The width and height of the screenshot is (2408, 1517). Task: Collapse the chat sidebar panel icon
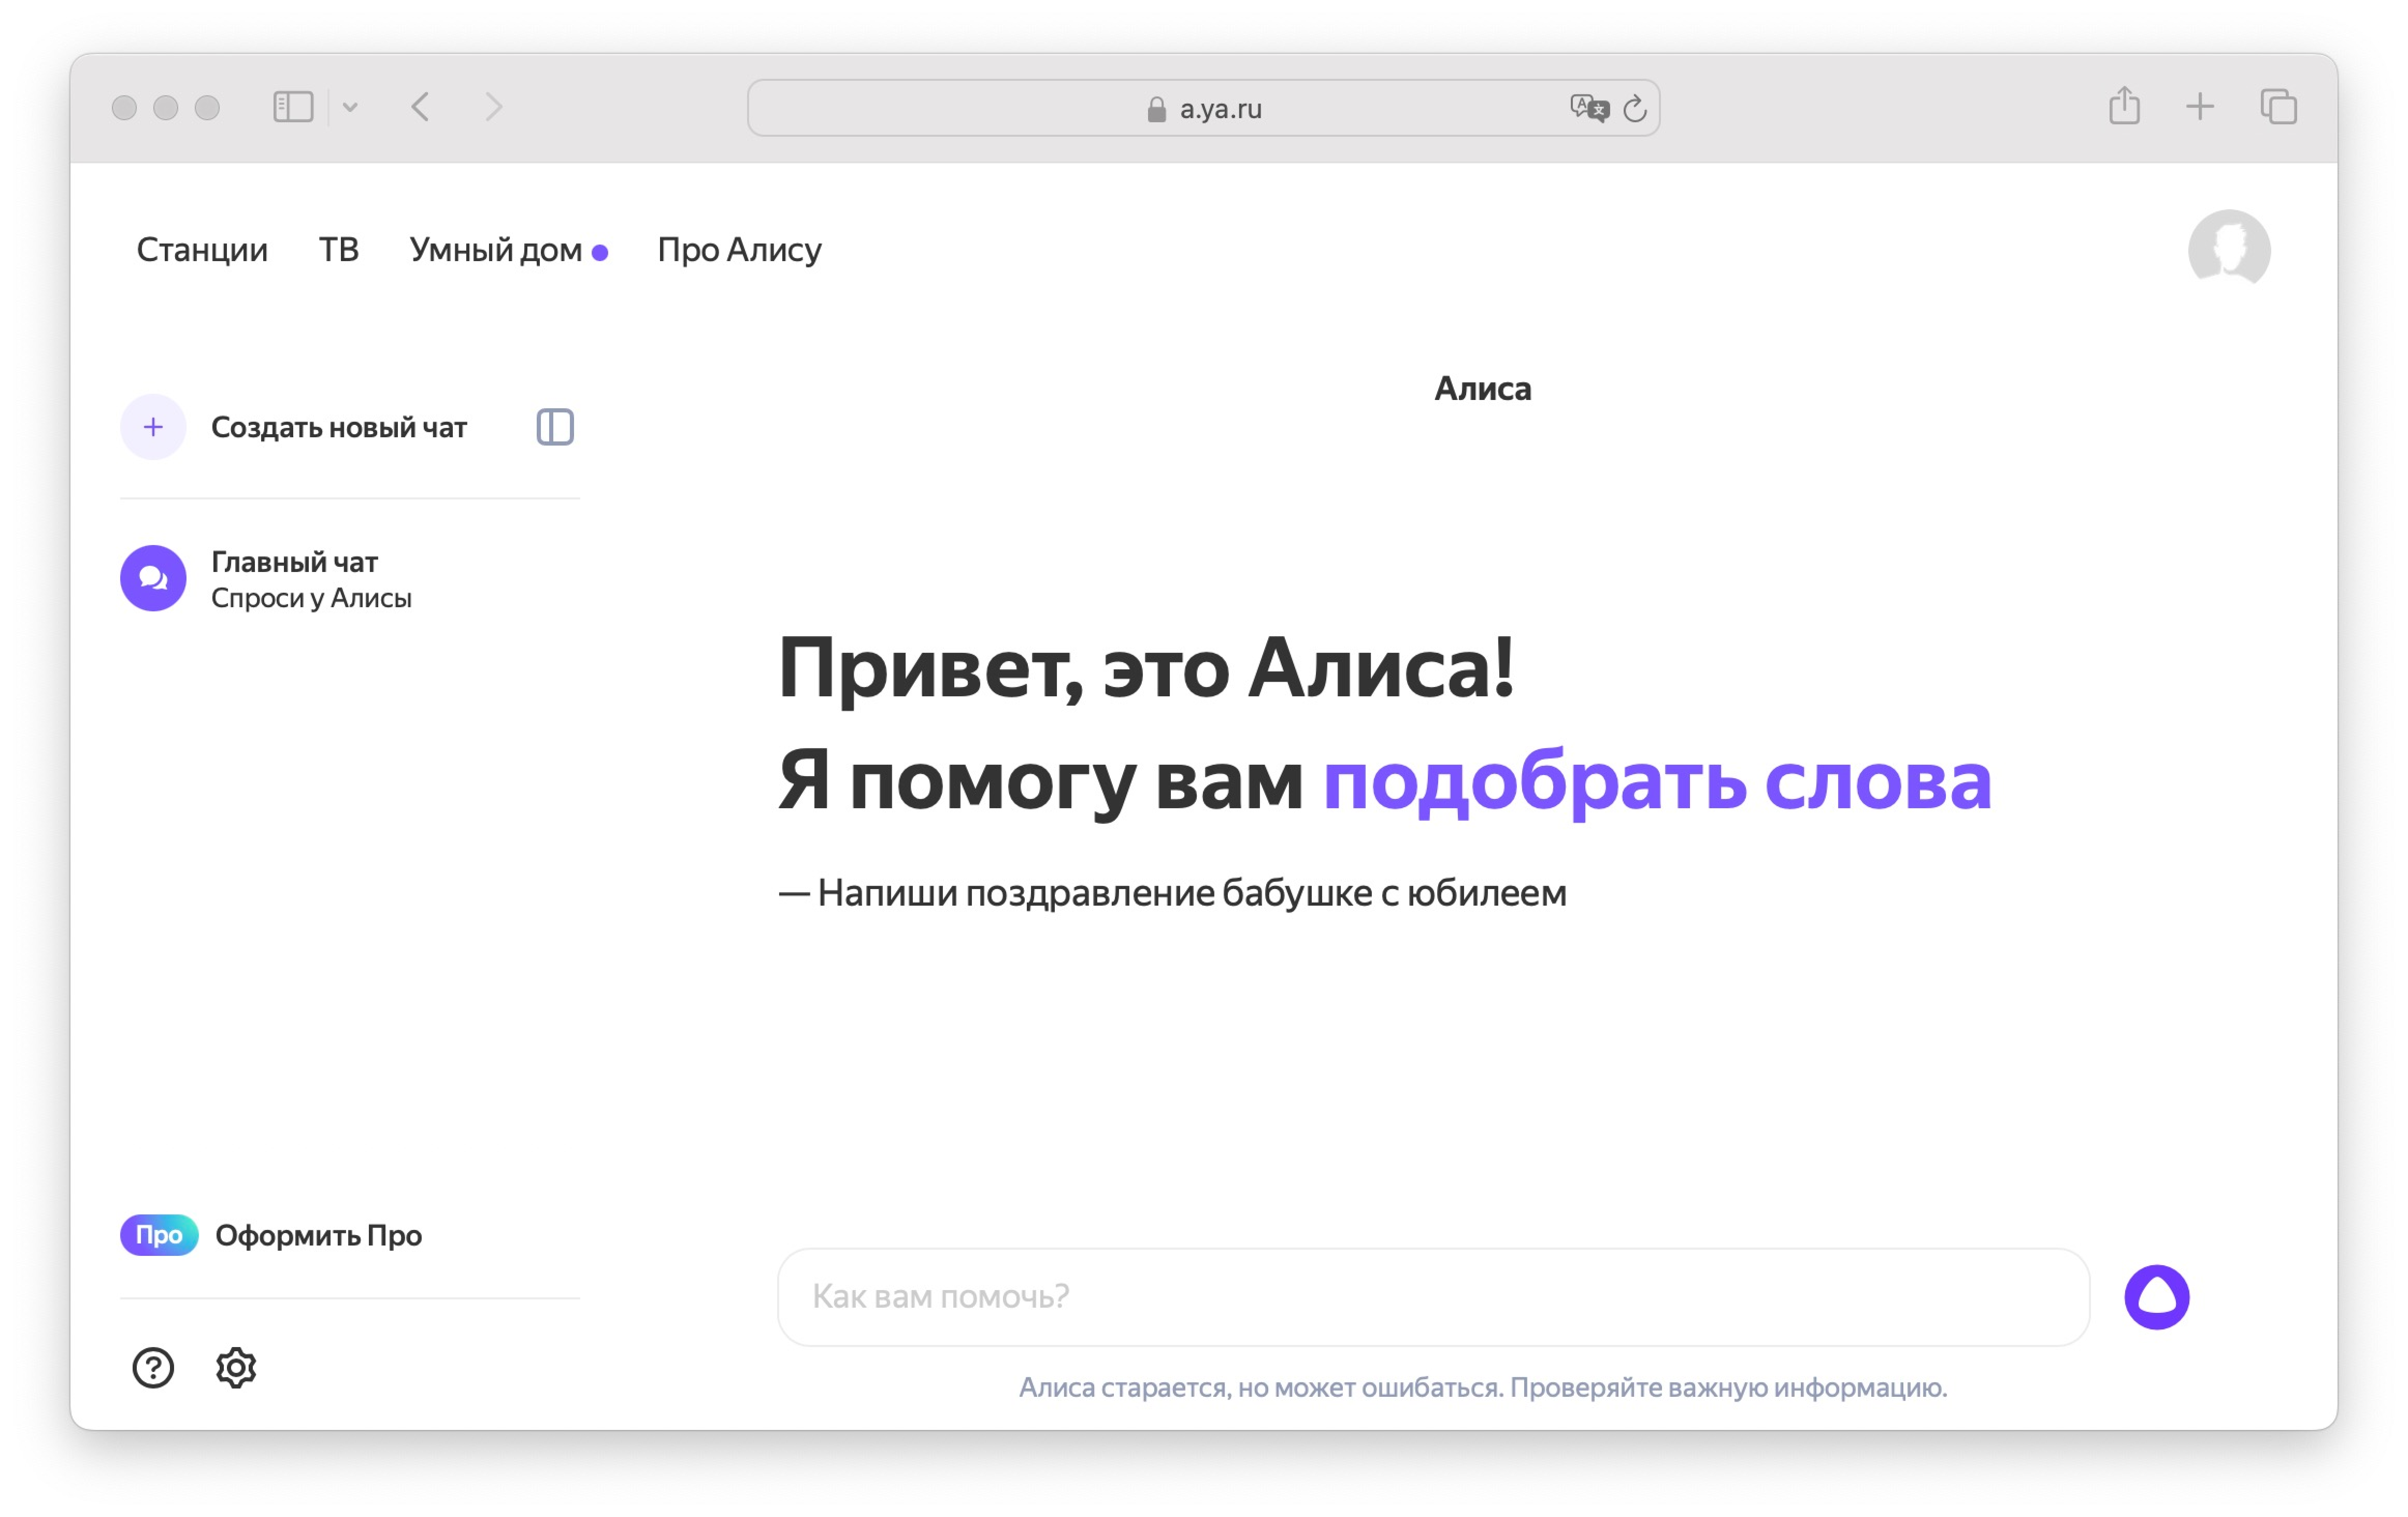[555, 427]
